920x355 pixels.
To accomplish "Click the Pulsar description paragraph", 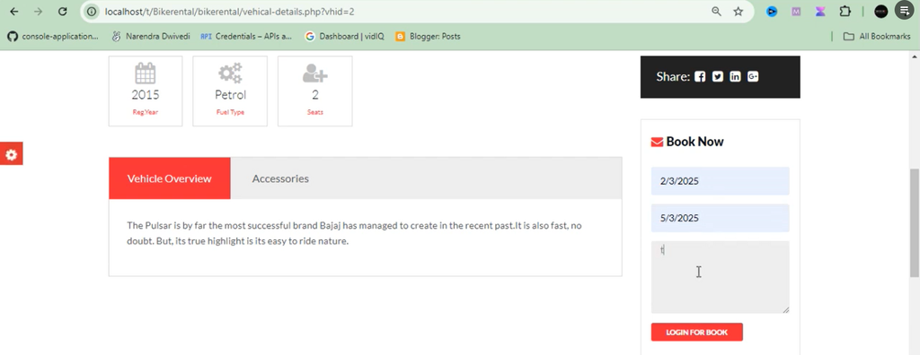I will pyautogui.click(x=354, y=233).
